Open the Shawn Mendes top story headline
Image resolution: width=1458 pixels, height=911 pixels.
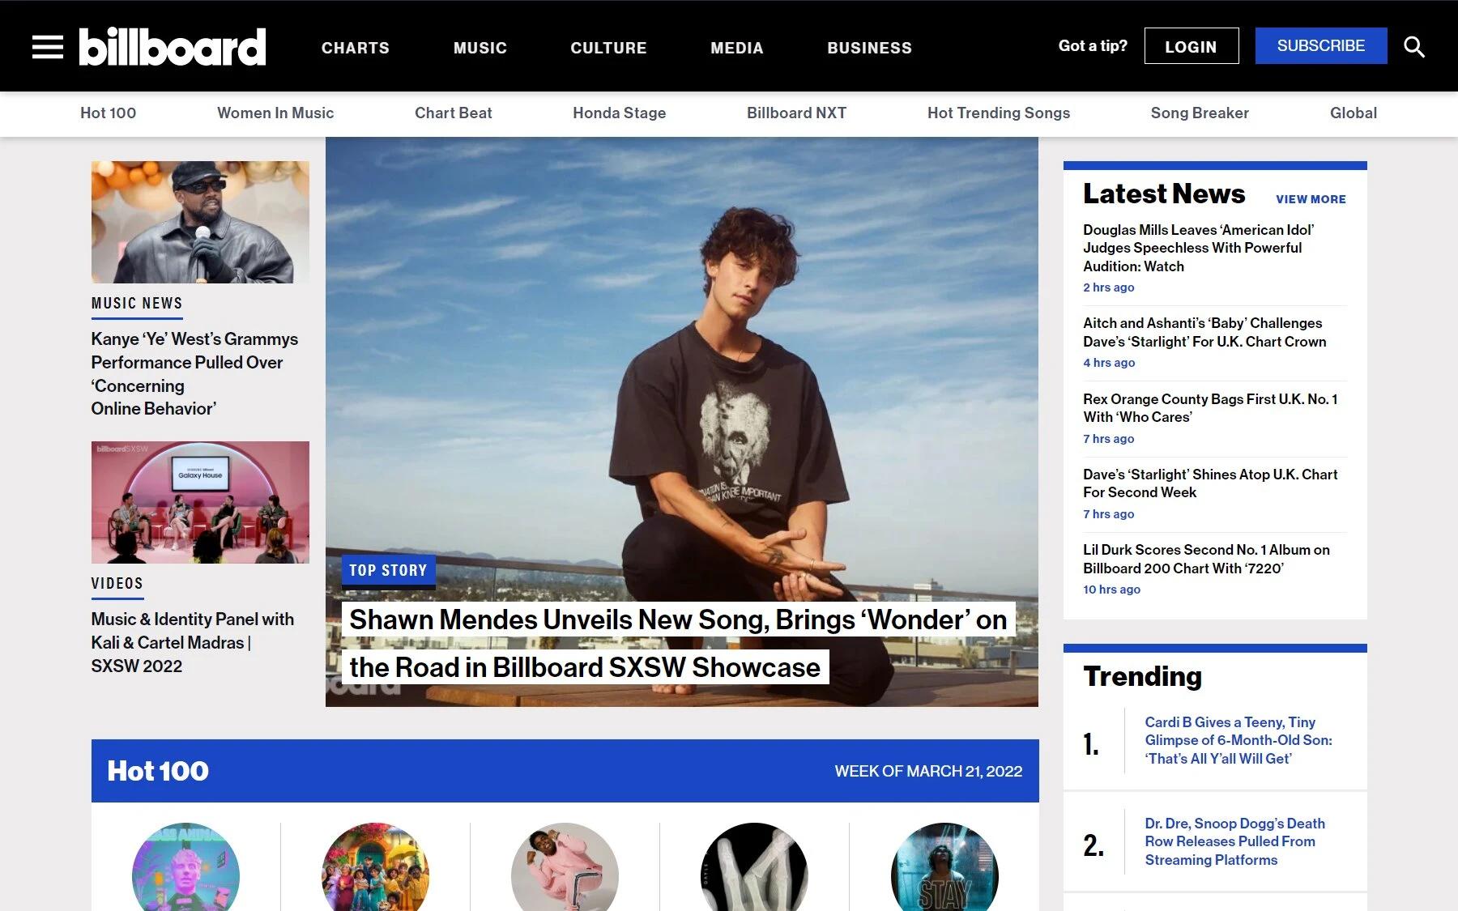click(x=677, y=643)
